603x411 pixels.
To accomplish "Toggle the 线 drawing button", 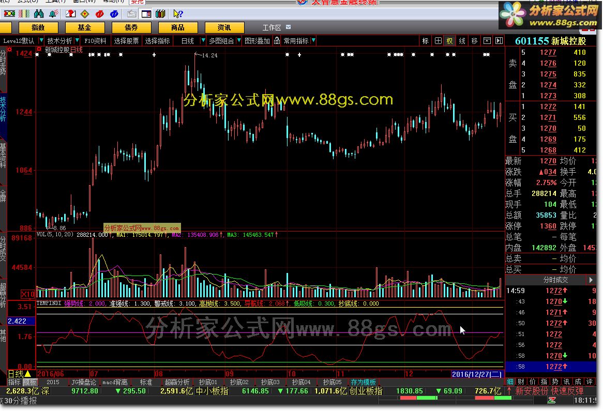I will click(x=462, y=41).
